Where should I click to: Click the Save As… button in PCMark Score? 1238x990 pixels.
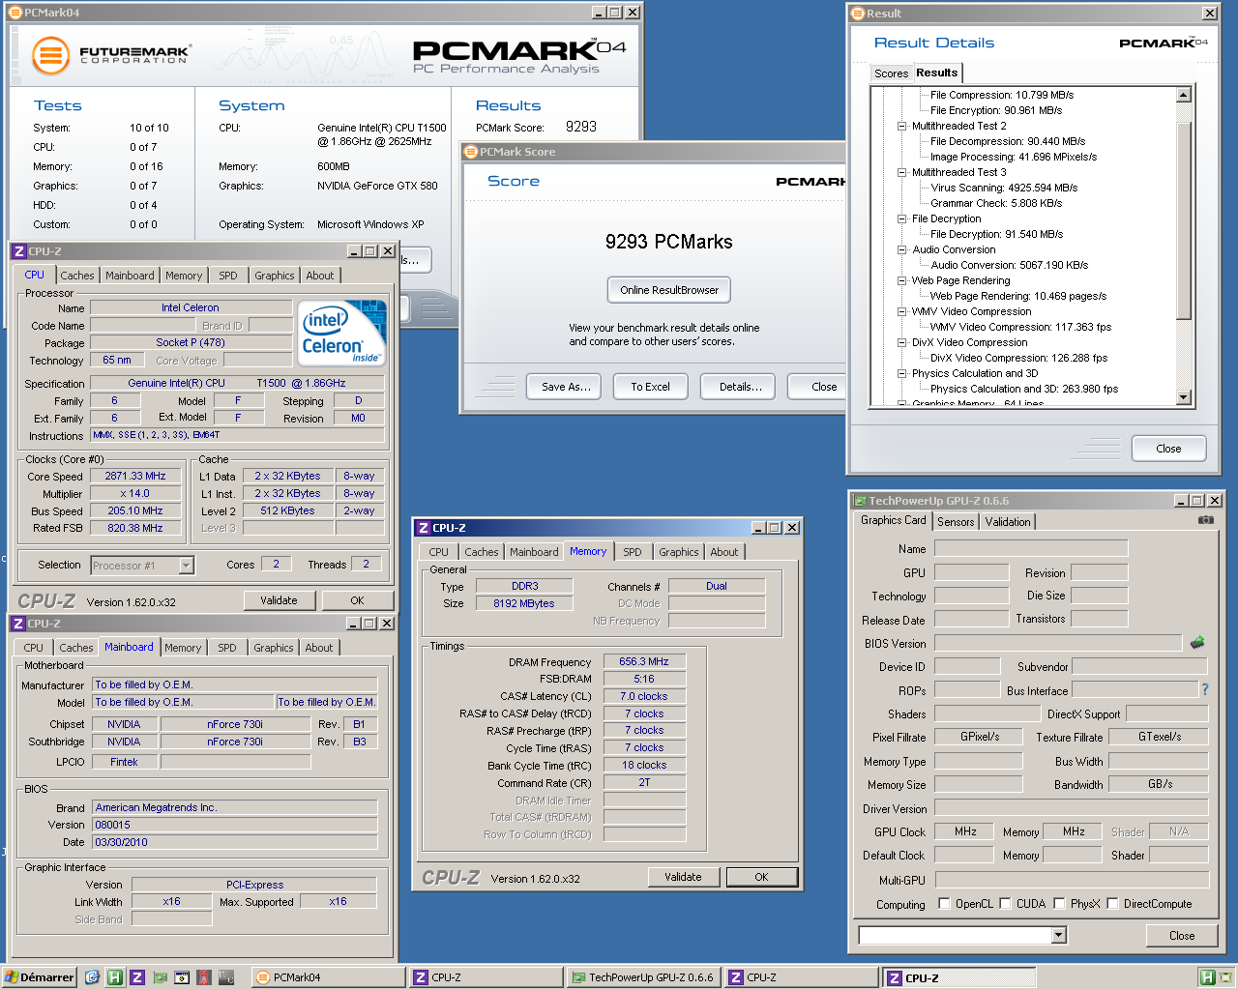pos(565,387)
